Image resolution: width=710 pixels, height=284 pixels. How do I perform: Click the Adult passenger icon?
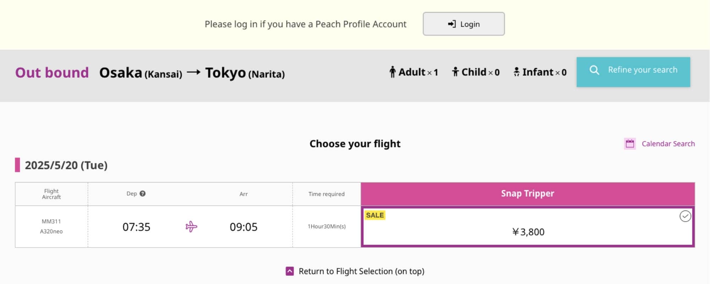[392, 72]
